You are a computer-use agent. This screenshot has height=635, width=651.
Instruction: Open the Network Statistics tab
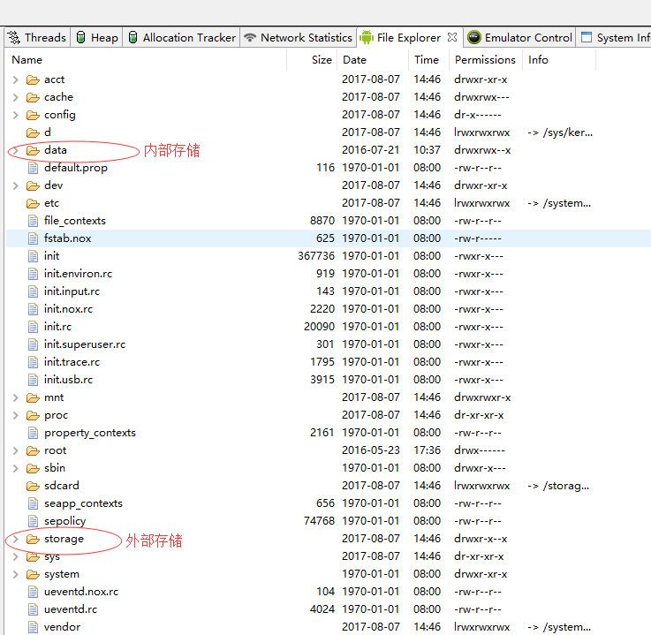[x=298, y=38]
